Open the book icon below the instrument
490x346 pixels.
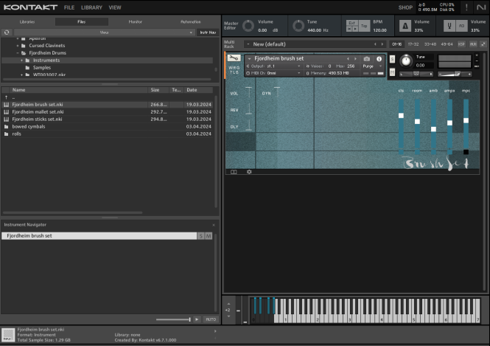pos(234,172)
